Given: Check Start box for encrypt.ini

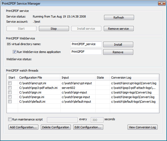Looking at the screenshot, I should (x=10, y=83).
